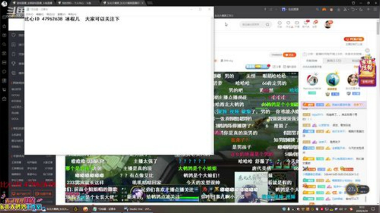Viewport: 380px width, 213px height.
Task: Select the third tab in chat panel
Action: [x=356, y=61]
